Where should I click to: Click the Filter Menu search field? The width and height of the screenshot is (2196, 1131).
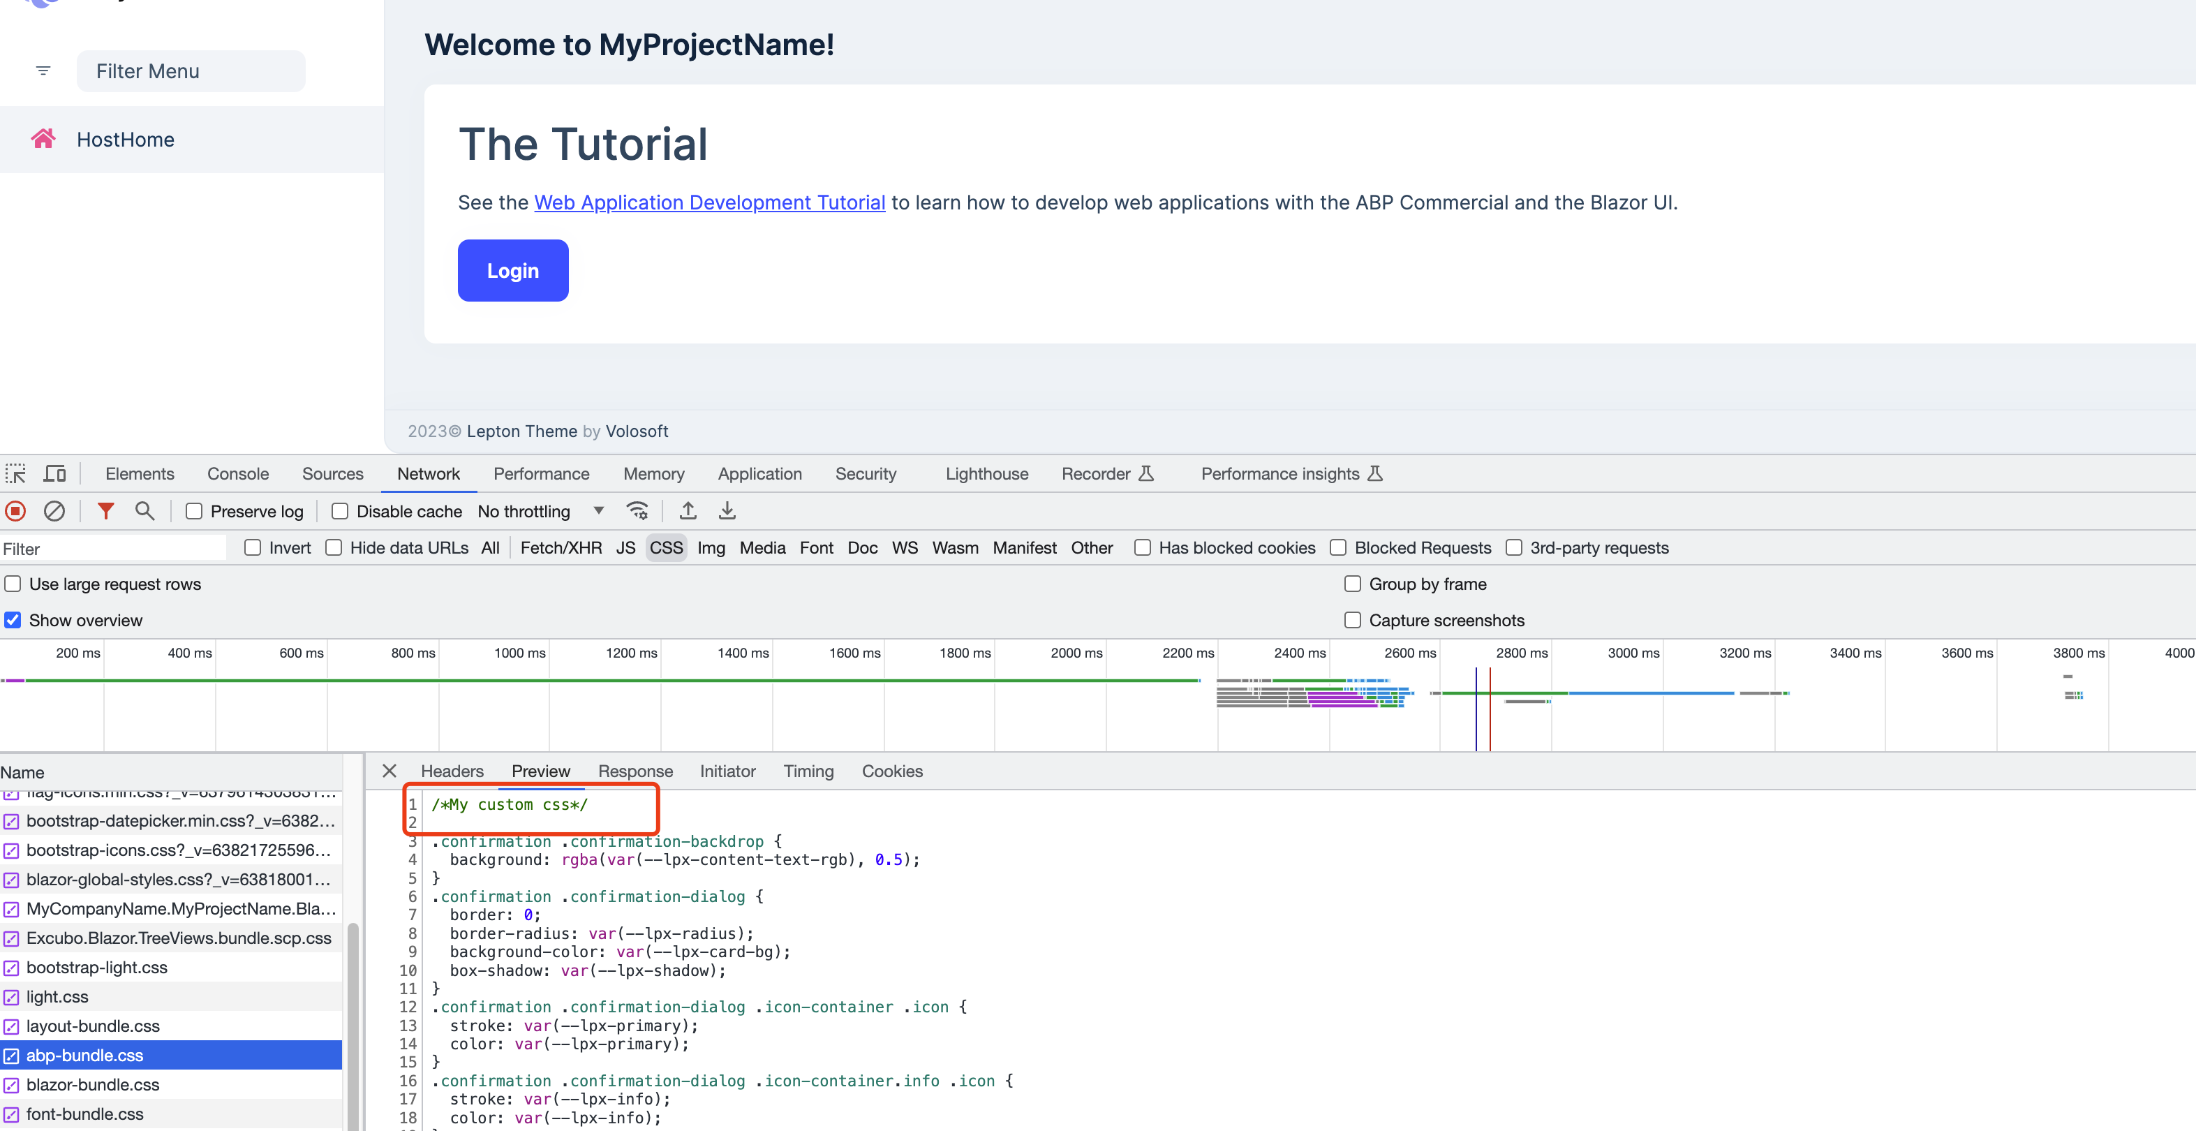pyautogui.click(x=191, y=71)
